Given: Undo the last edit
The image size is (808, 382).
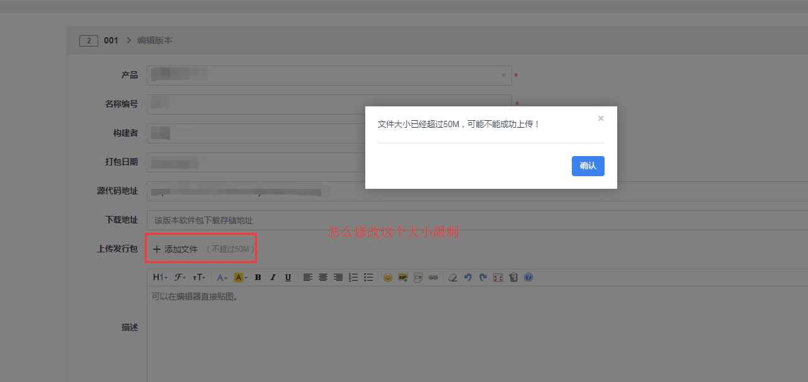Looking at the screenshot, I should [x=467, y=277].
